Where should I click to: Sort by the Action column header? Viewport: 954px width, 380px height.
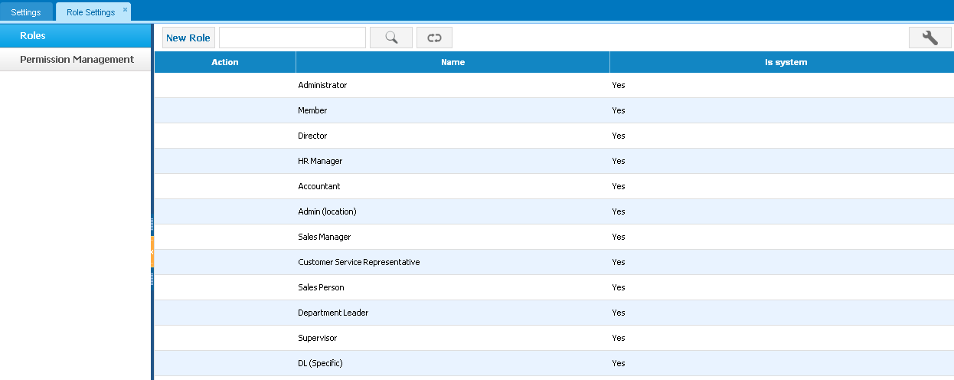tap(225, 62)
